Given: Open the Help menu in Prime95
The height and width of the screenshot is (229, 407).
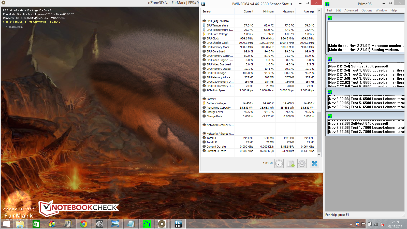Looking at the screenshot, I should tap(394, 10).
